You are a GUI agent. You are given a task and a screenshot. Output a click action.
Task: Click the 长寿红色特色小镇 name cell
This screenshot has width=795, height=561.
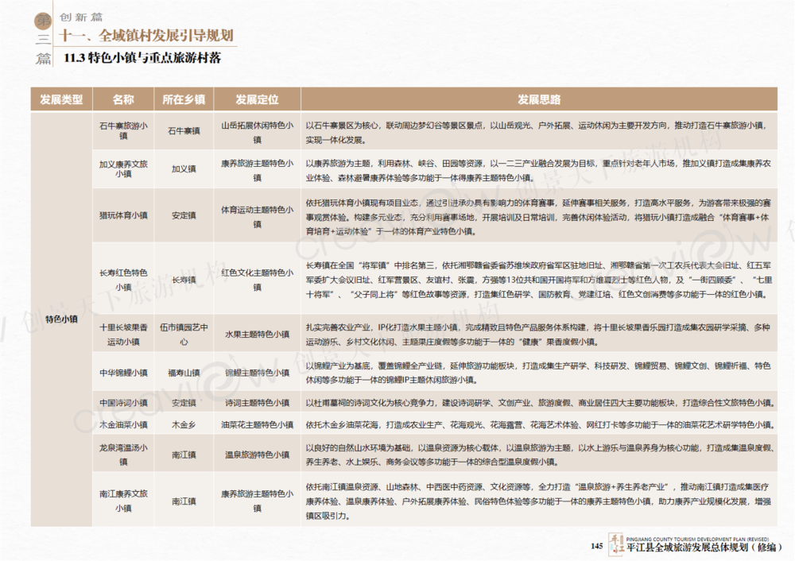(x=123, y=280)
